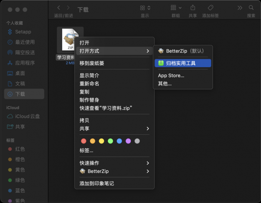Open 标签... tag editor from menu
The height and width of the screenshot is (203, 261).
point(114,150)
